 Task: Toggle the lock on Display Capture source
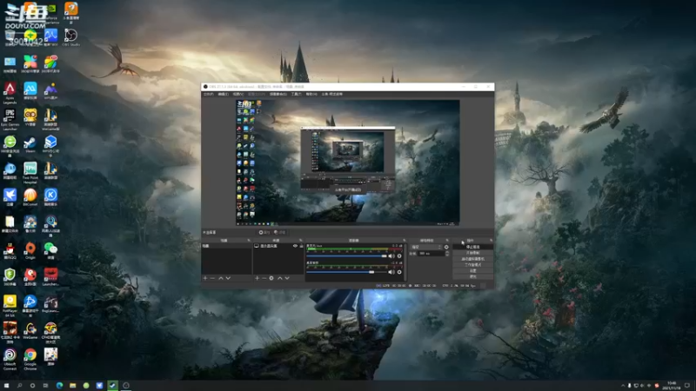click(x=301, y=246)
